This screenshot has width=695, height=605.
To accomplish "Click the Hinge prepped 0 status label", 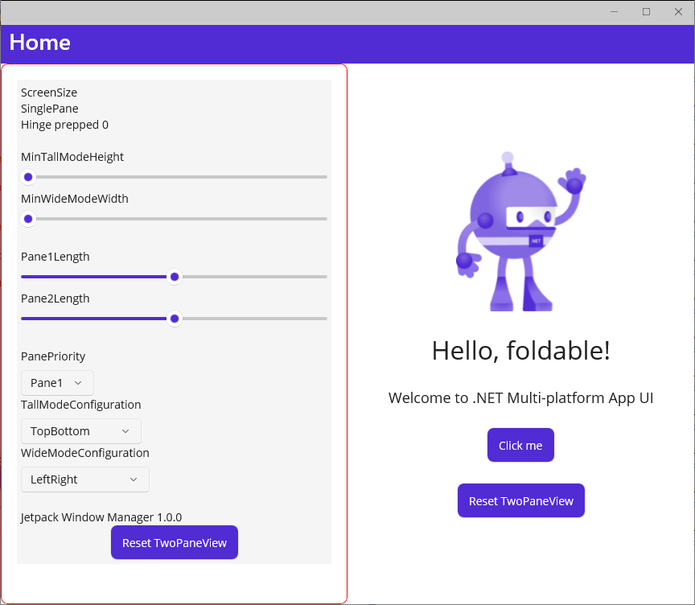I will click(x=64, y=125).
